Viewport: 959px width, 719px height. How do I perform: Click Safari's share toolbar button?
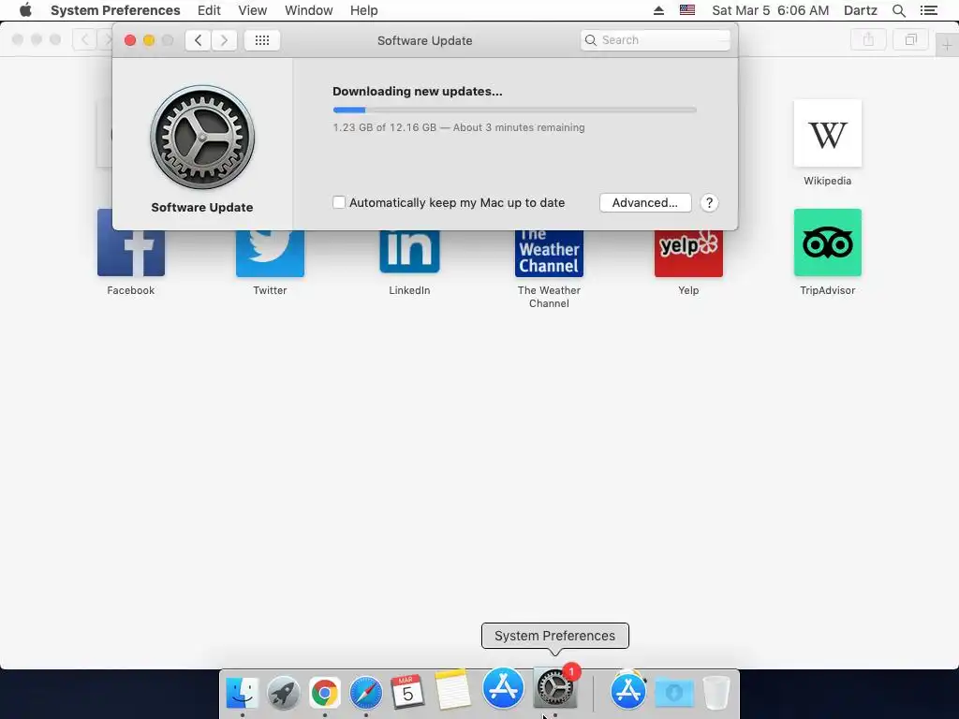[x=868, y=40]
